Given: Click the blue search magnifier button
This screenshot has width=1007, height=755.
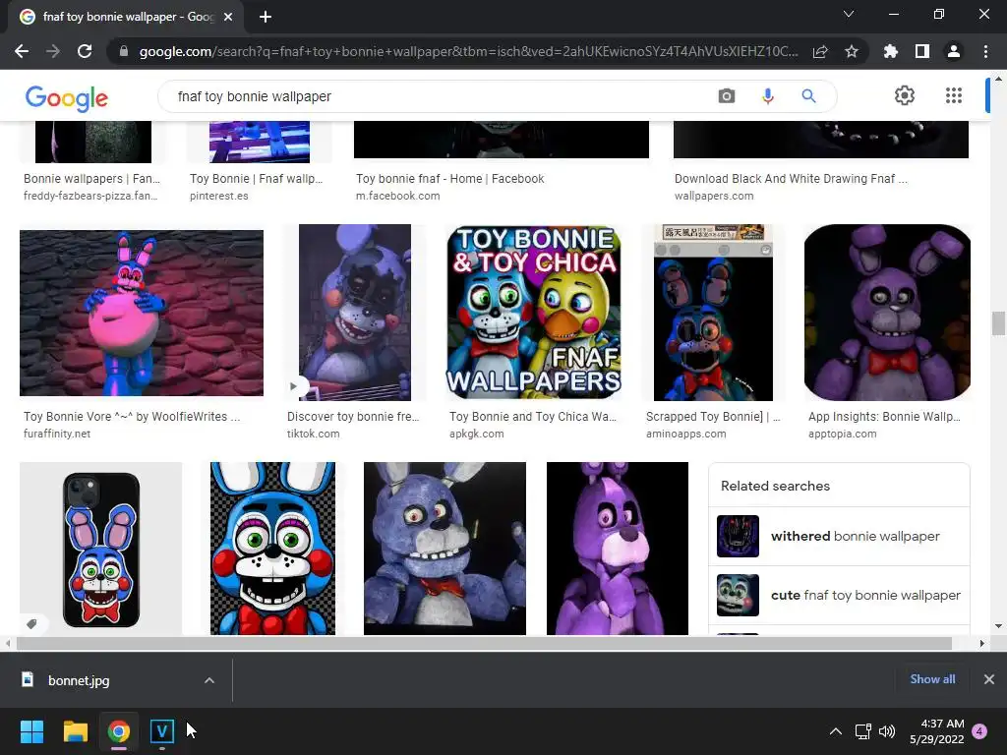Looking at the screenshot, I should coord(808,96).
